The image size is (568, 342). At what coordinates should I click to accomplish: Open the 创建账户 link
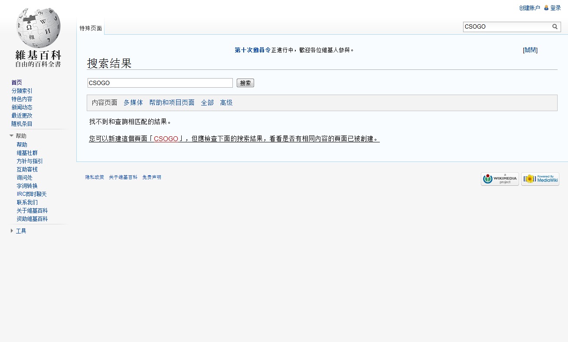[x=529, y=8]
